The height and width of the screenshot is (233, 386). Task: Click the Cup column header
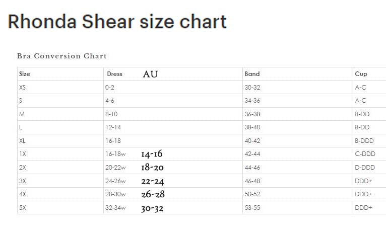(361, 74)
